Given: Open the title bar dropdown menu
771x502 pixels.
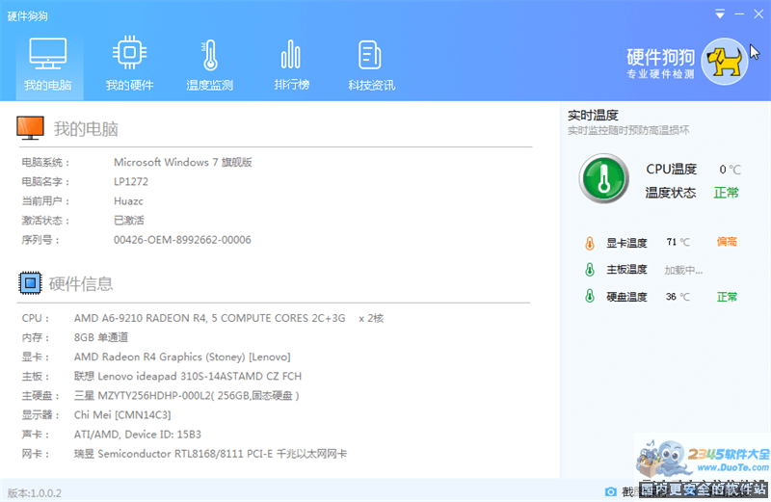Looking at the screenshot, I should click(x=719, y=14).
